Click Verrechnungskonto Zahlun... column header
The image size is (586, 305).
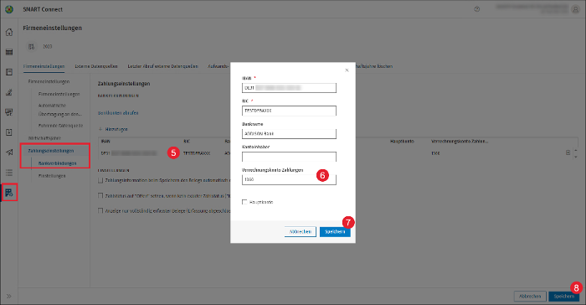pos(460,142)
